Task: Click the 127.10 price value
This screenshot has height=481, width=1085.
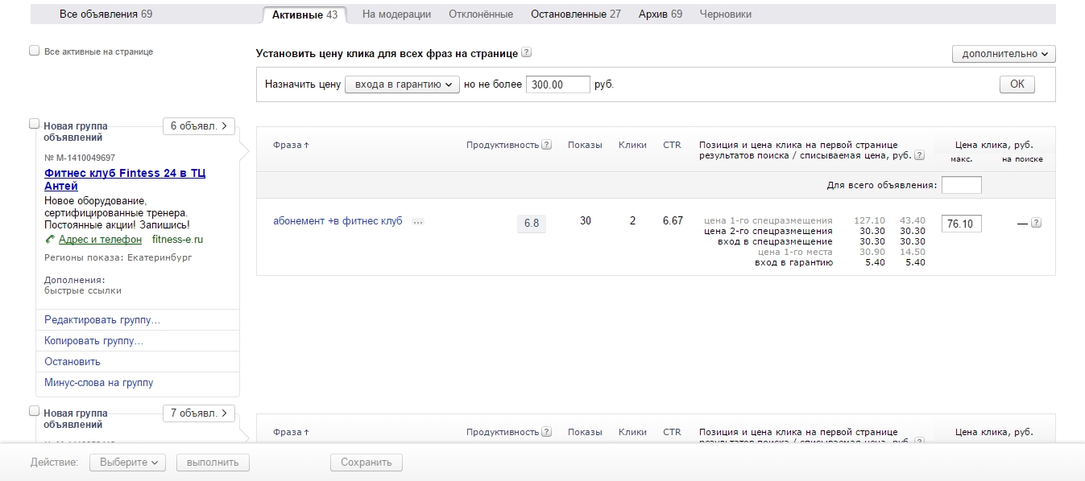Action: [x=870, y=220]
